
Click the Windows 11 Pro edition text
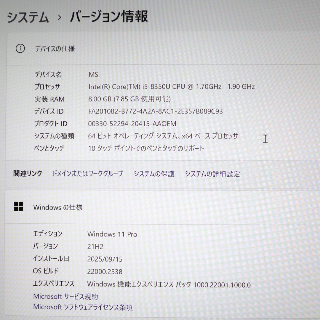click(113, 234)
